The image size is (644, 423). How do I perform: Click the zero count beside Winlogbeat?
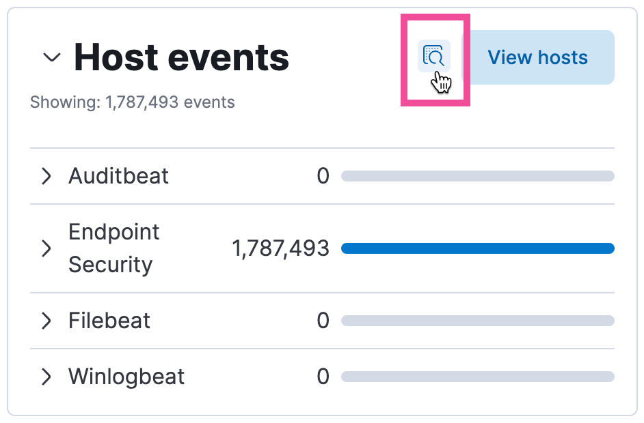point(323,377)
